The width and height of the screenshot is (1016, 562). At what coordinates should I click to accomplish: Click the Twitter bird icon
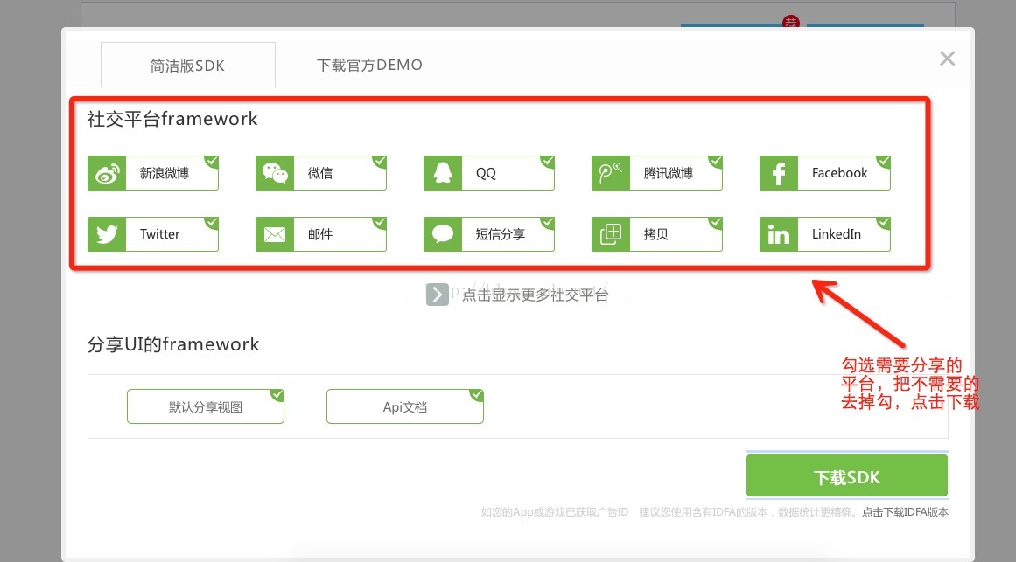pos(107,233)
